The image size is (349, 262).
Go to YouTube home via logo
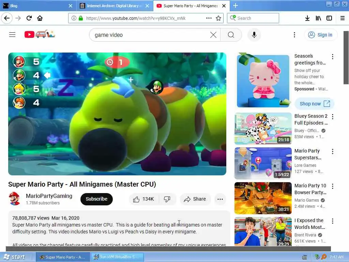click(40, 34)
